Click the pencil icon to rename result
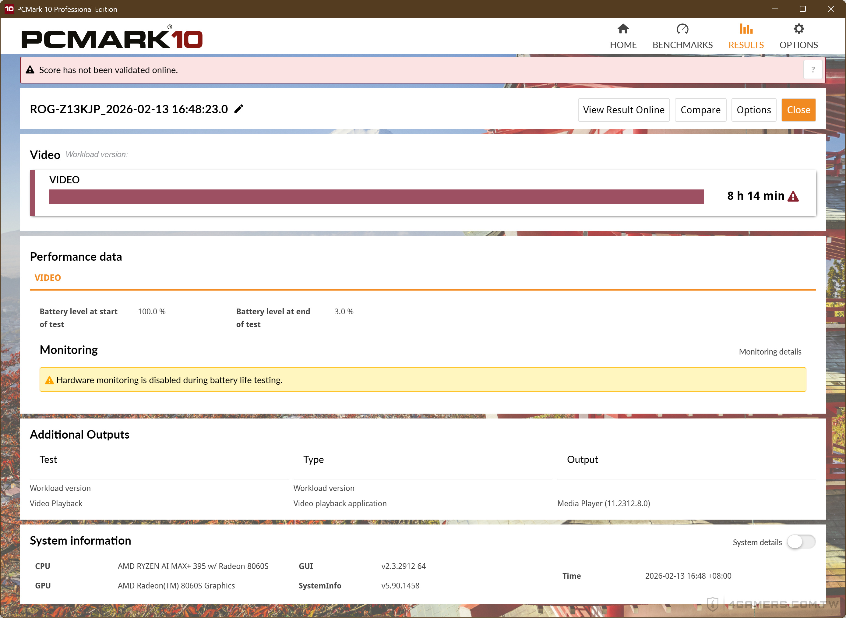 [x=239, y=109]
